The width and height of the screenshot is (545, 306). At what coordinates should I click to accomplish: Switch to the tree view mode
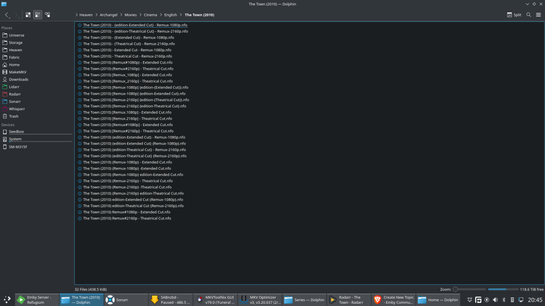pos(48,15)
